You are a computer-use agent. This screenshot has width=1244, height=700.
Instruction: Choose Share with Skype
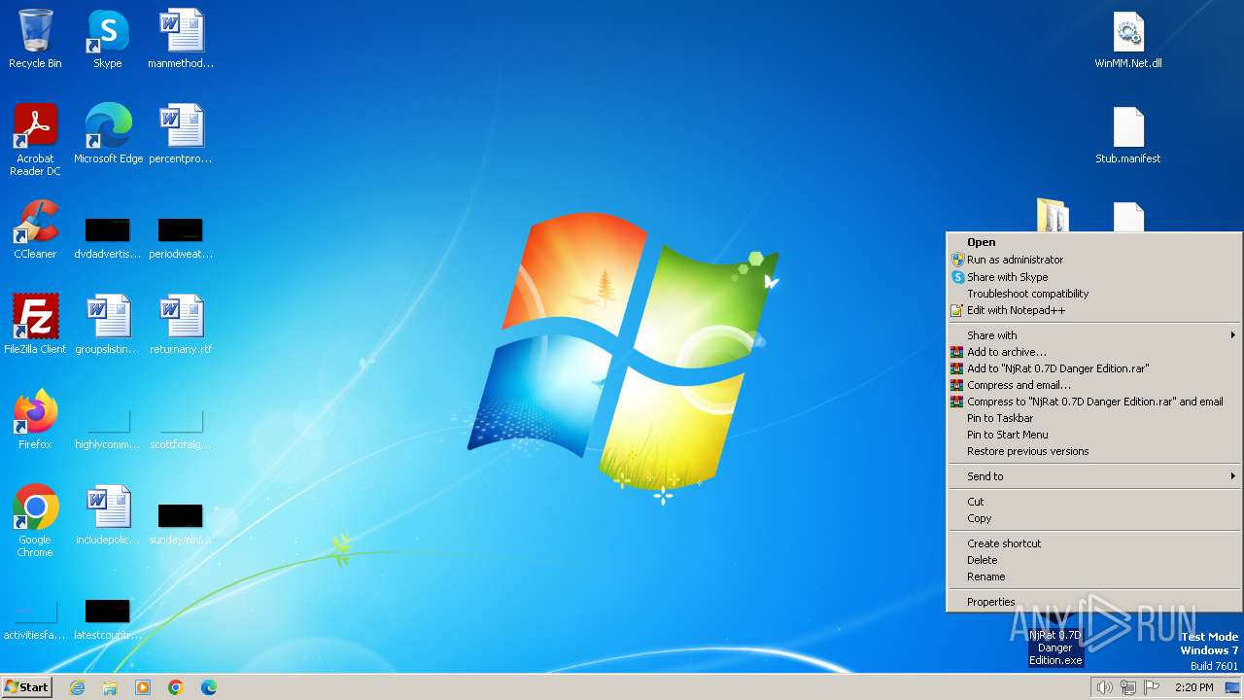click(x=1093, y=277)
